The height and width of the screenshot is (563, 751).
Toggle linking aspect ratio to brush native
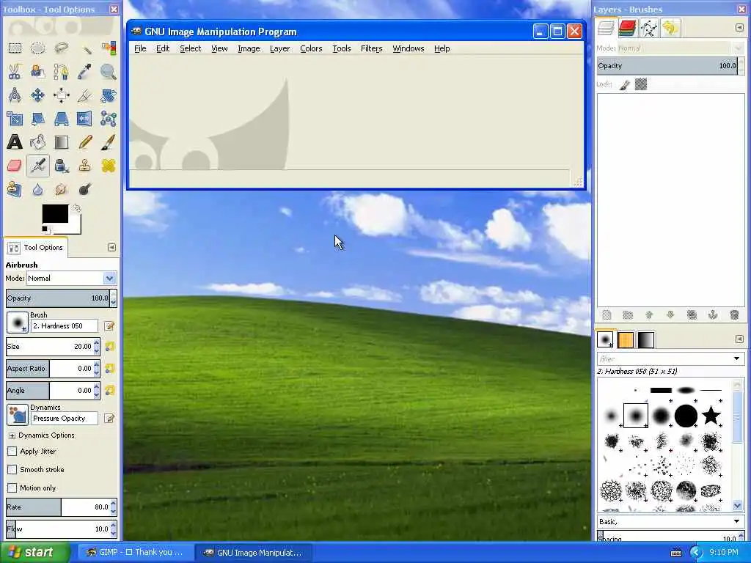[110, 368]
